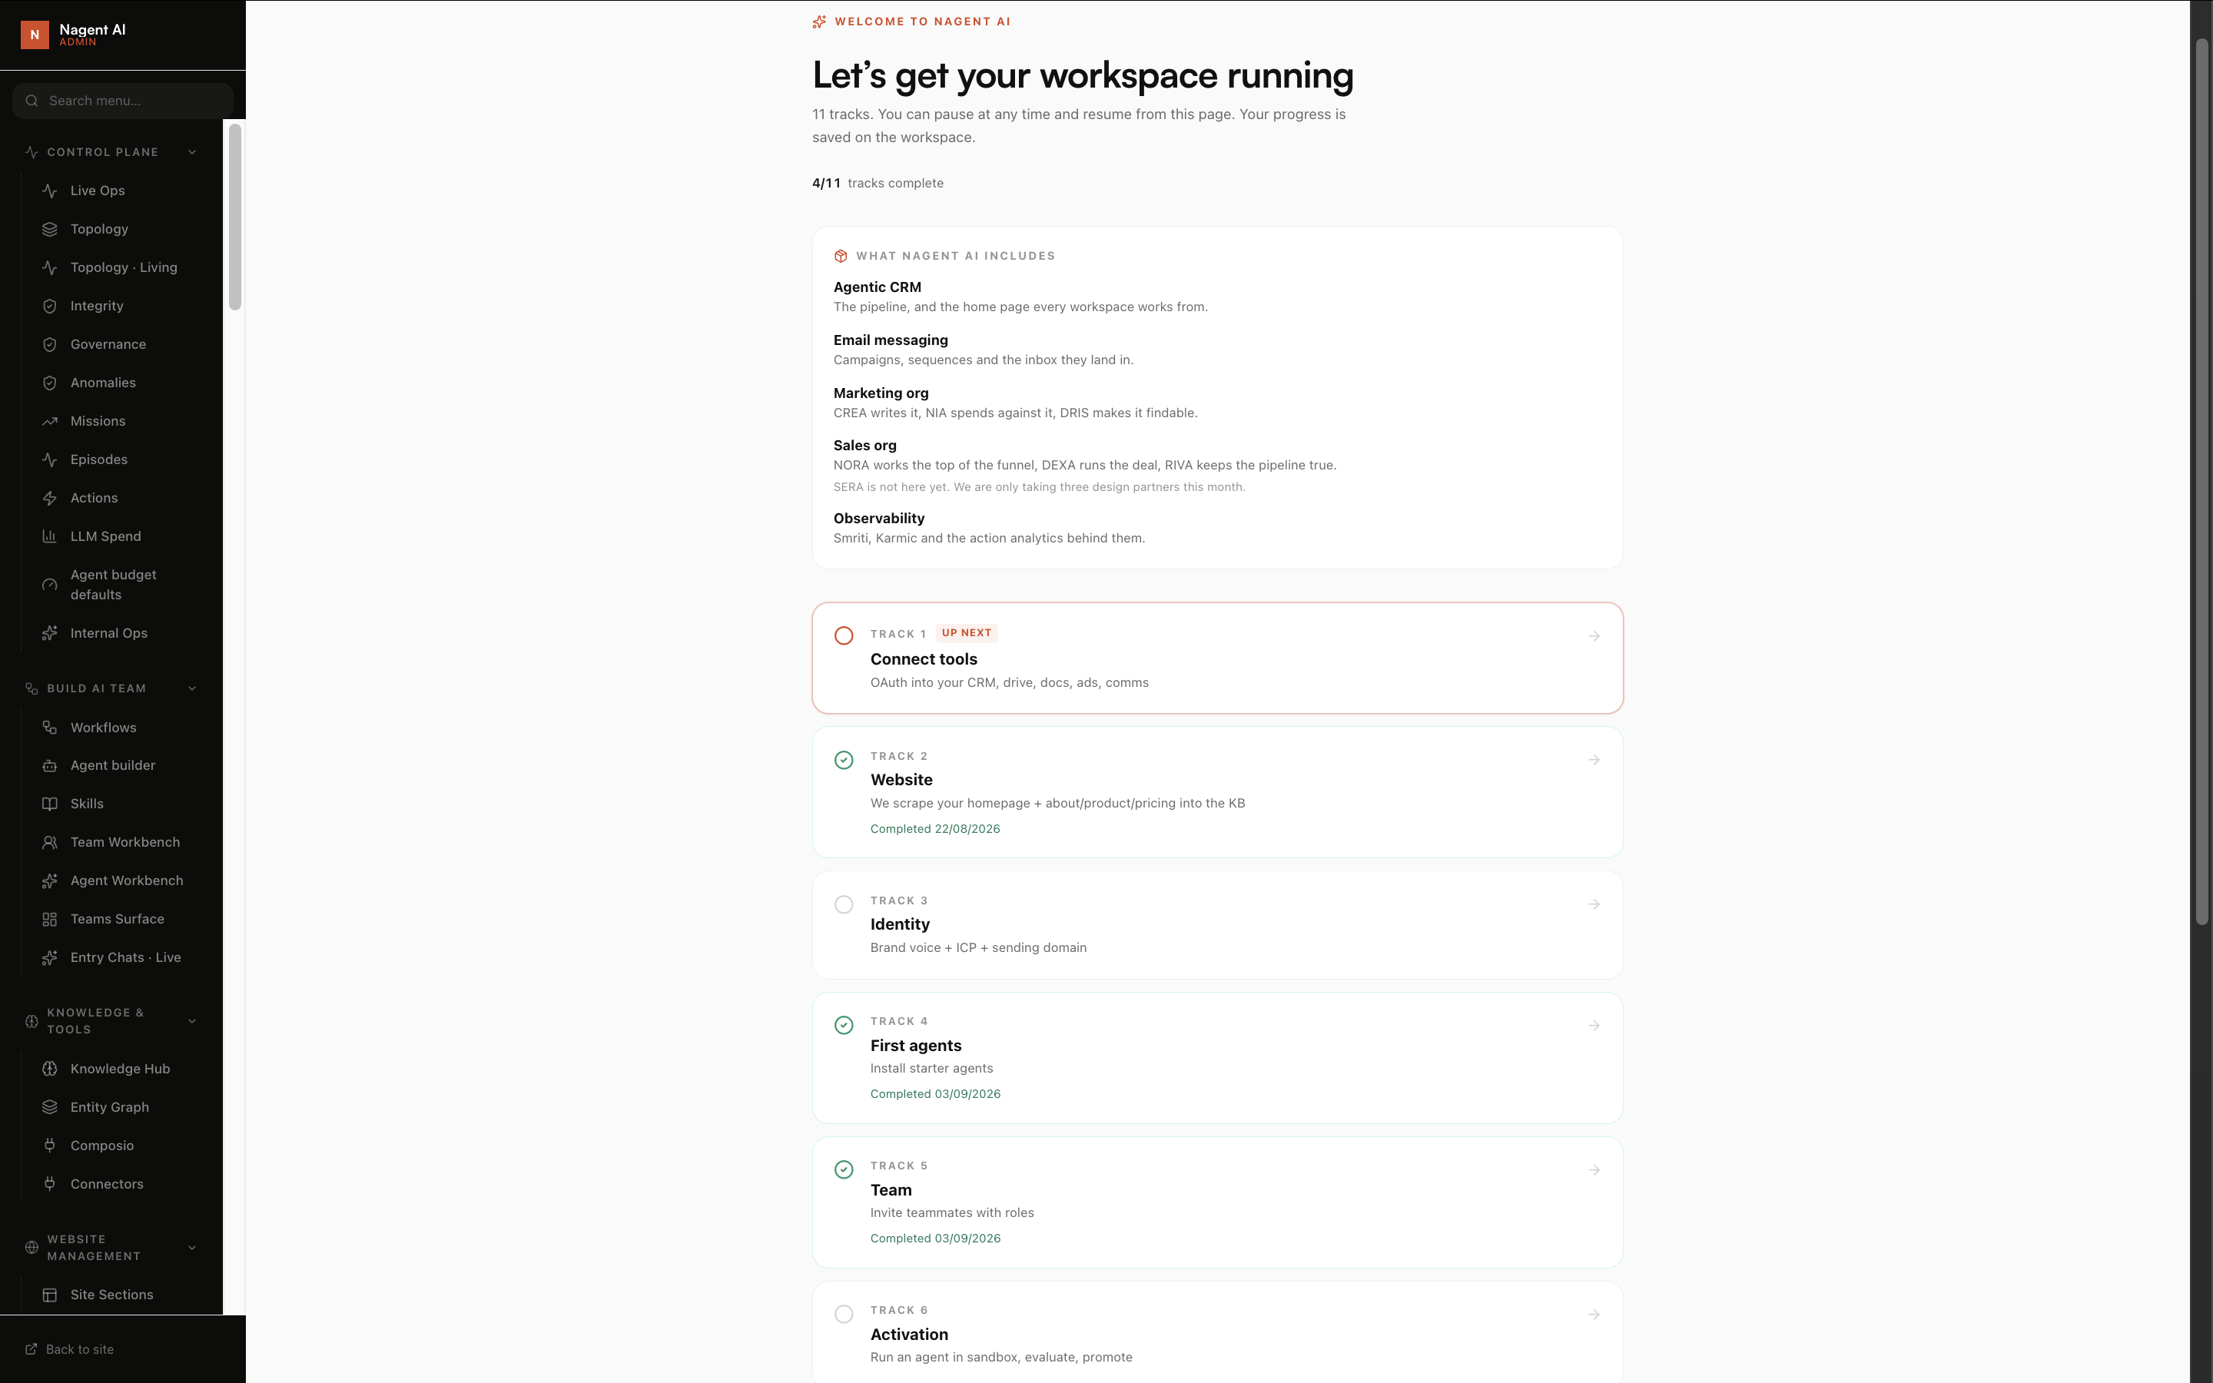Click the Integrity shield icon

49,306
